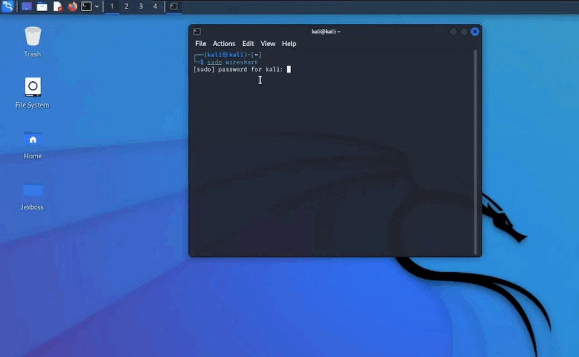
Task: Launch Firefox from the top panel
Action: click(72, 6)
